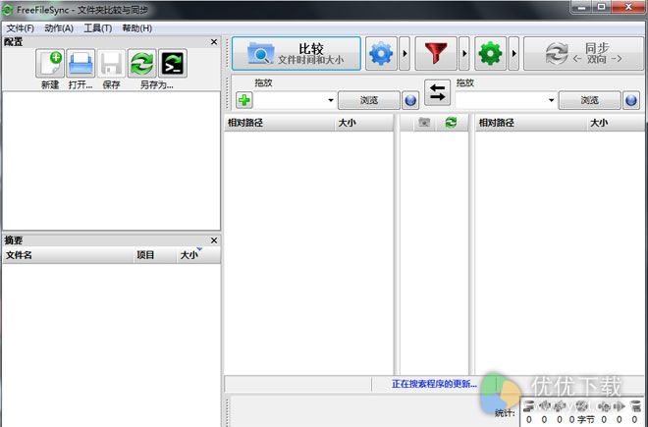Click the 统计: label in status area
Viewport: 648px width, 427px height.
(505, 413)
